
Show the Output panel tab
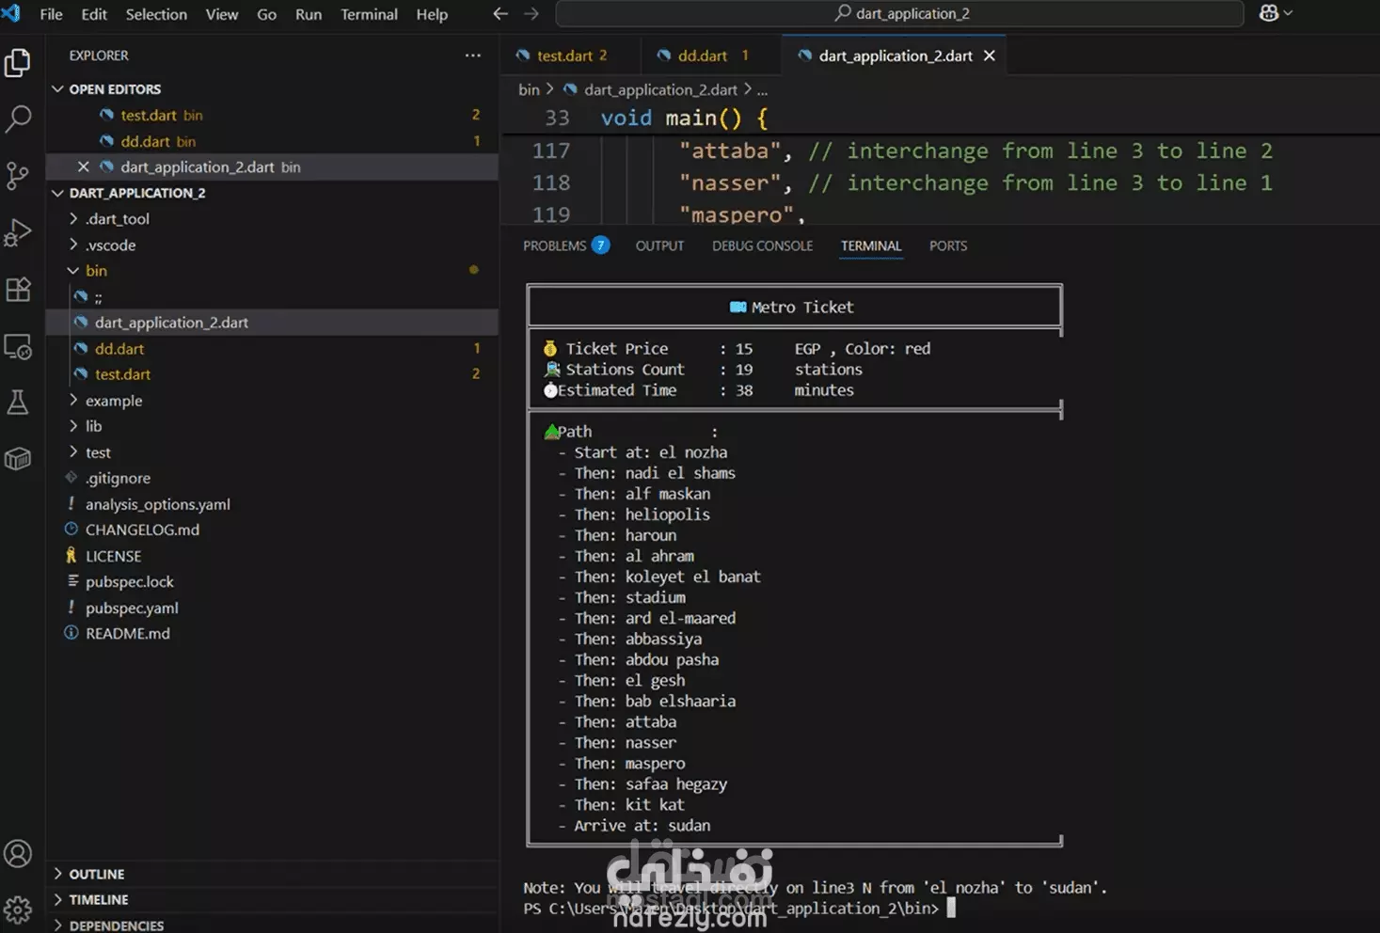(x=659, y=245)
